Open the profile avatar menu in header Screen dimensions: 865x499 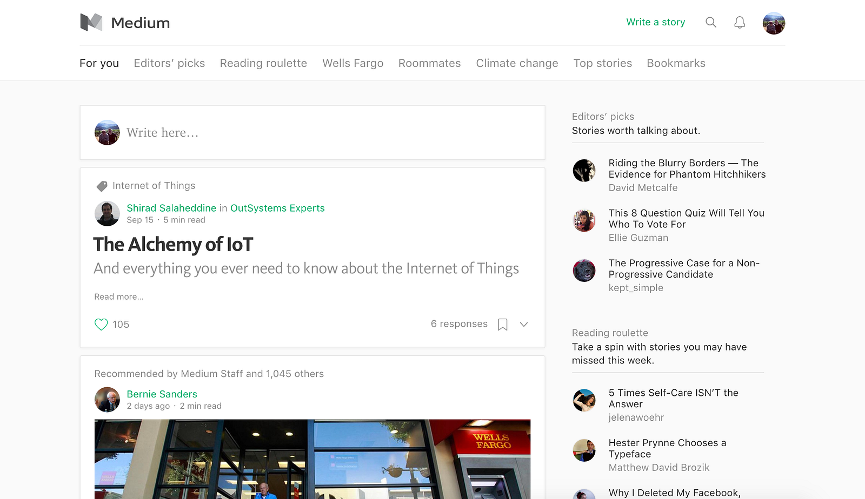[774, 23]
